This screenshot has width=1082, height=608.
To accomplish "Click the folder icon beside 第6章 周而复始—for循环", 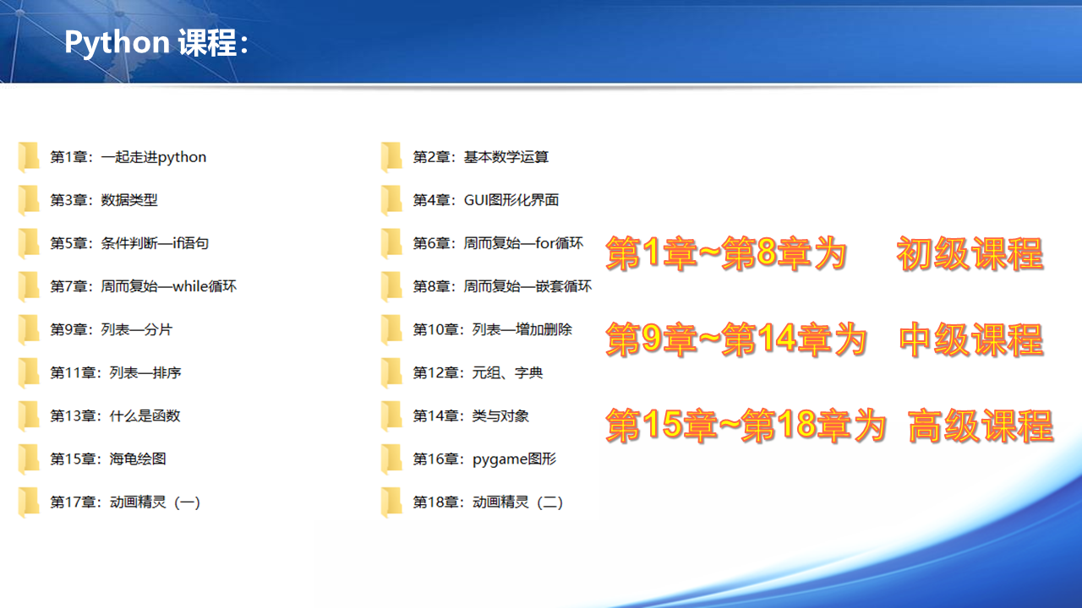I will 391,242.
